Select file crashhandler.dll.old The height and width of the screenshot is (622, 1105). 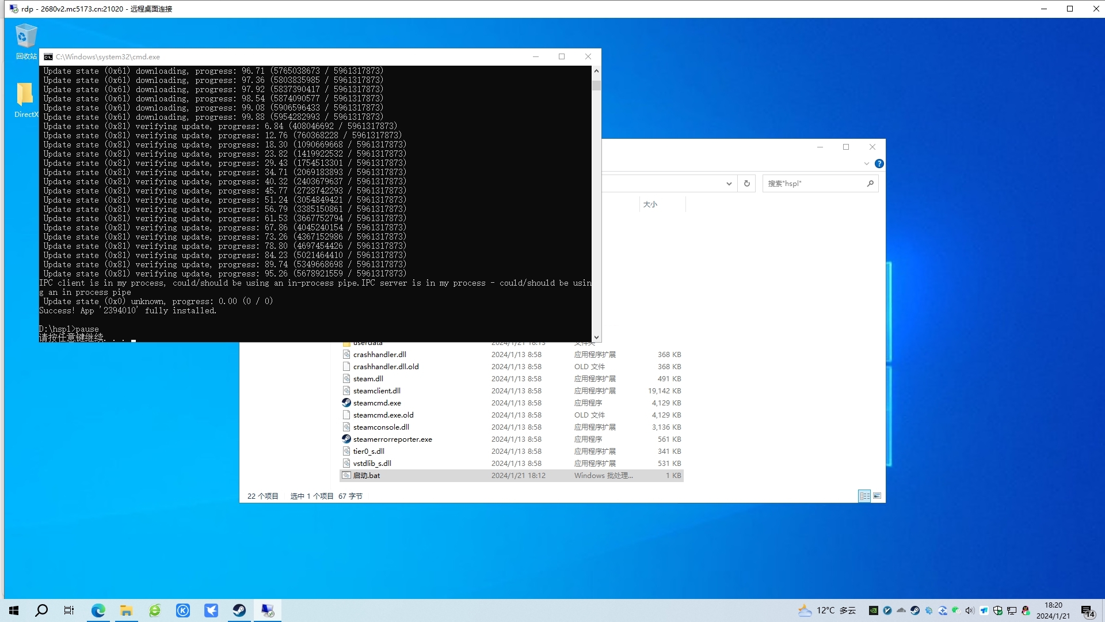386,367
